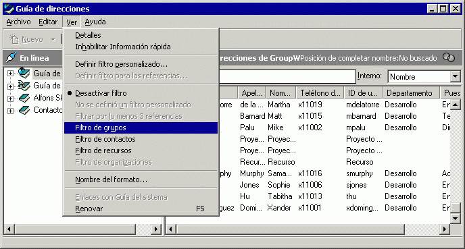Click the smurphy user ID cell
This screenshot has height=249, width=465.
point(359,173)
